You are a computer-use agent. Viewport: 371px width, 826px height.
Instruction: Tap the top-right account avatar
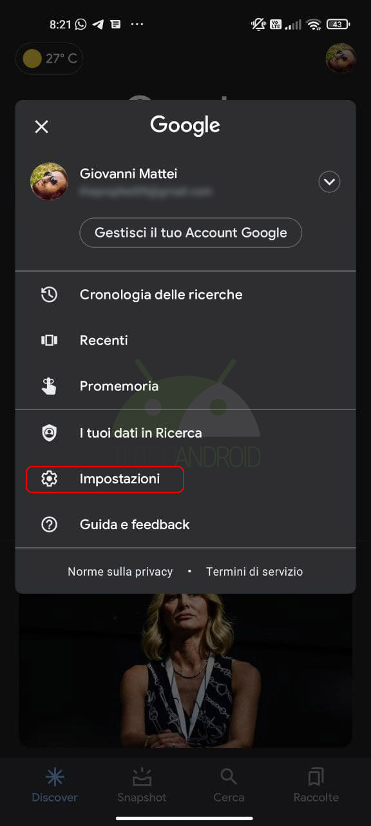[341, 59]
